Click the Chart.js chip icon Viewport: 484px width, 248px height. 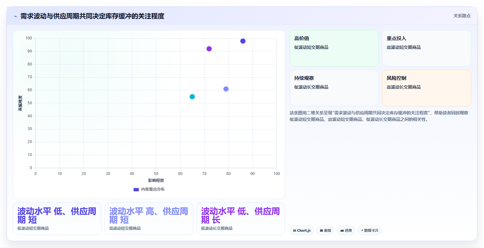pos(295,230)
